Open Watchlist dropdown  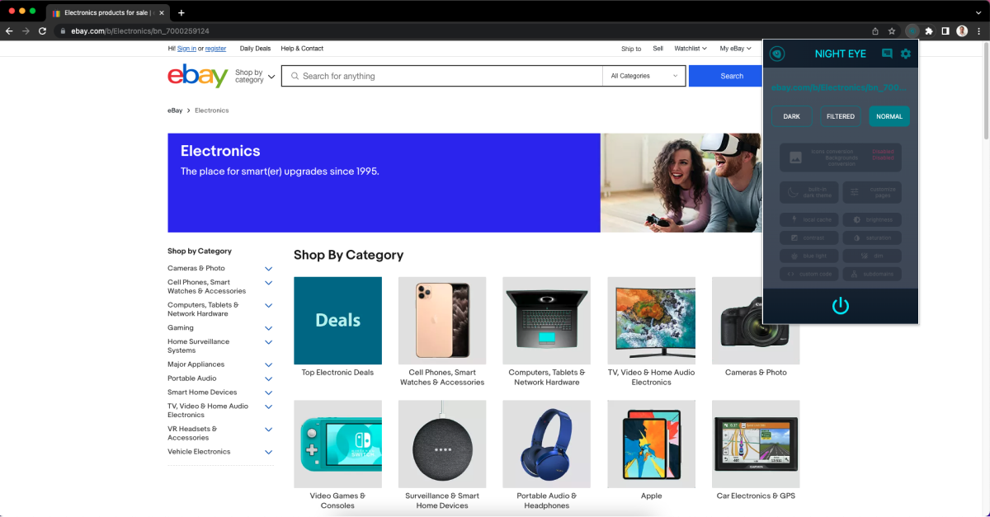click(x=691, y=49)
